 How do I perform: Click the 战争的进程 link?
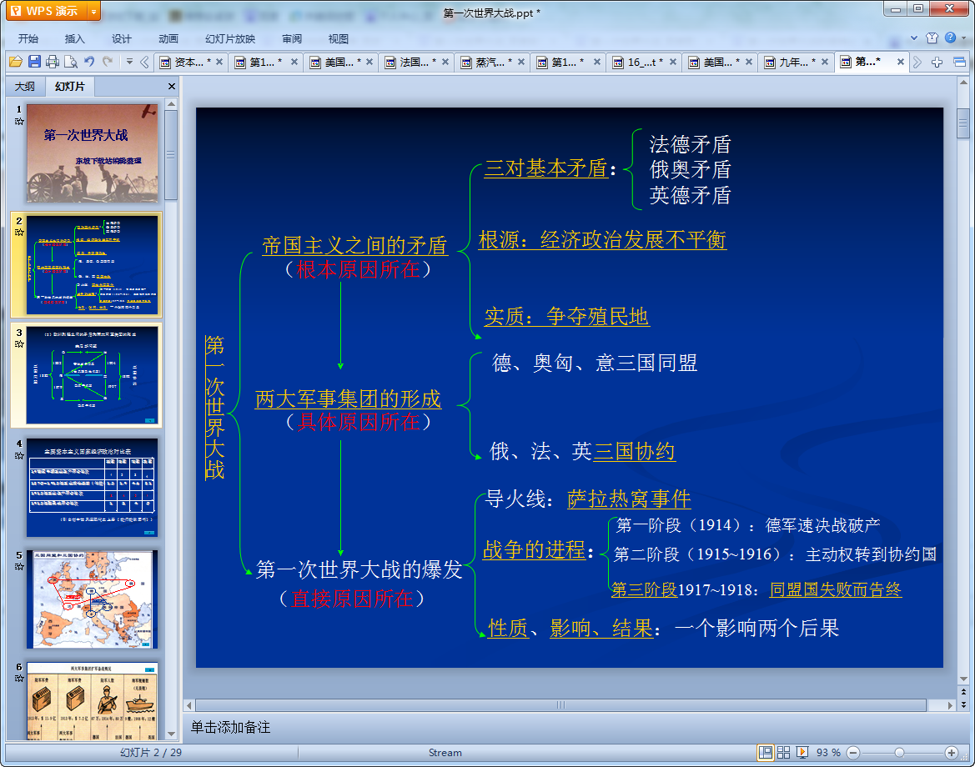[x=534, y=549]
